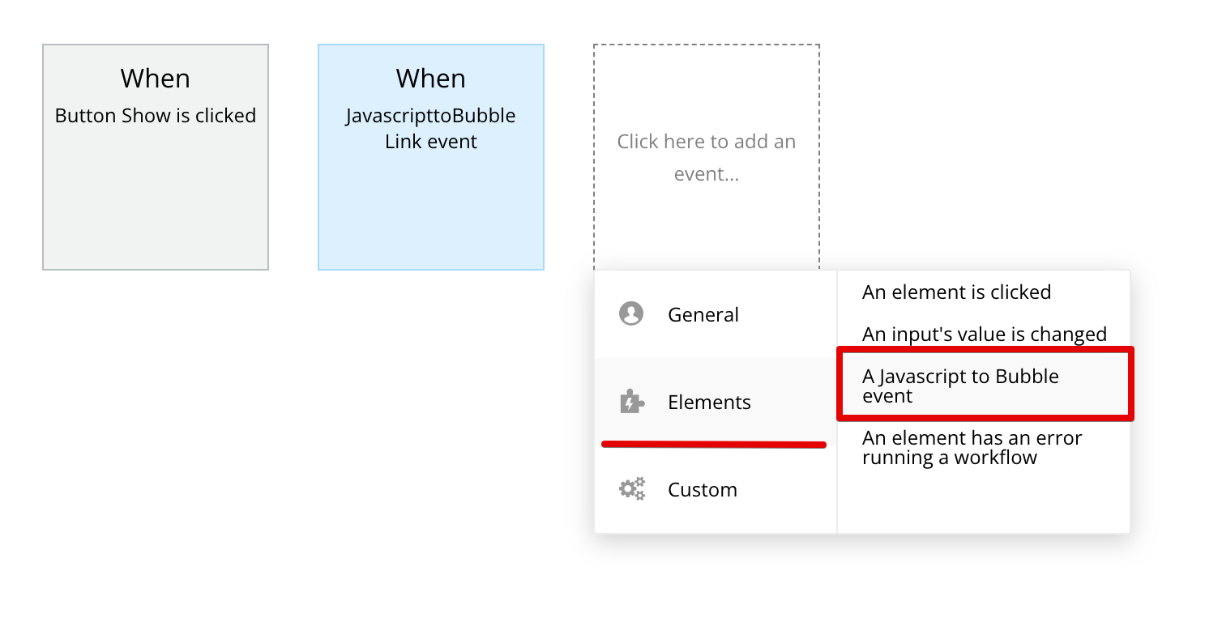This screenshot has width=1222, height=635.
Task: Select 'An element has an error running a workflow'
Action: click(x=984, y=448)
